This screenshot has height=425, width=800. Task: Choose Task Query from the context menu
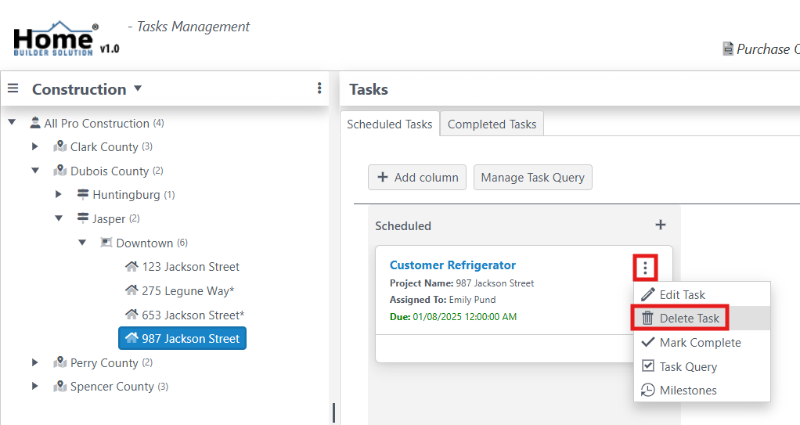[x=688, y=367]
